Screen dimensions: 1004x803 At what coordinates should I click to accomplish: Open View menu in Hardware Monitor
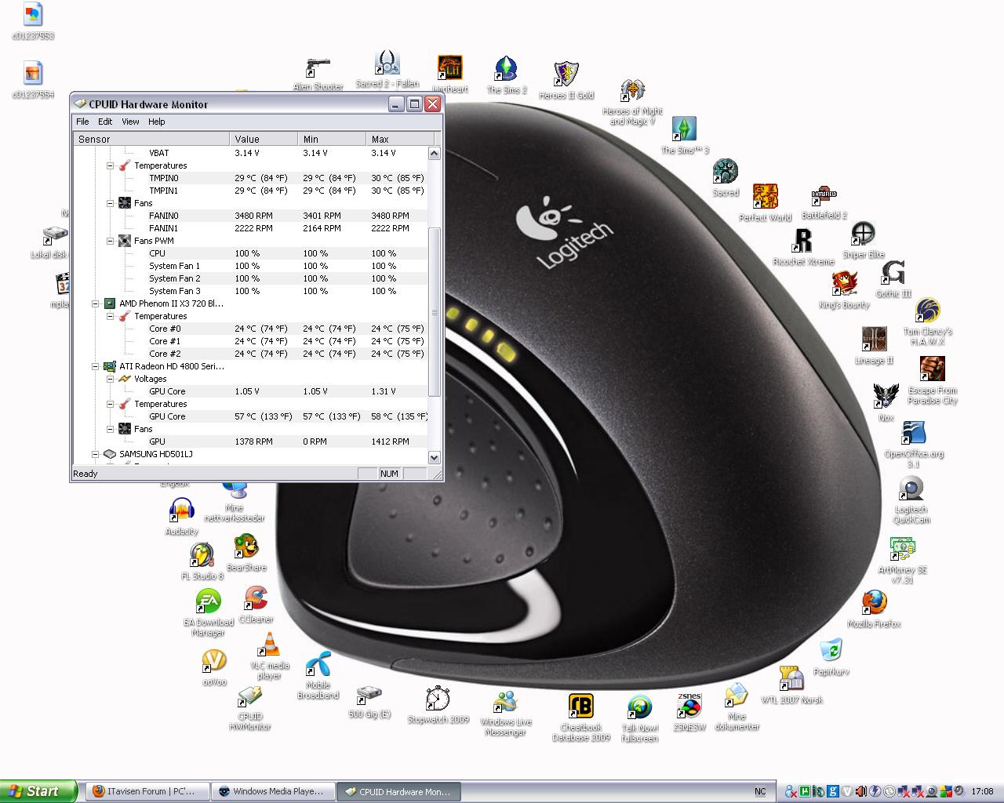[x=130, y=122]
